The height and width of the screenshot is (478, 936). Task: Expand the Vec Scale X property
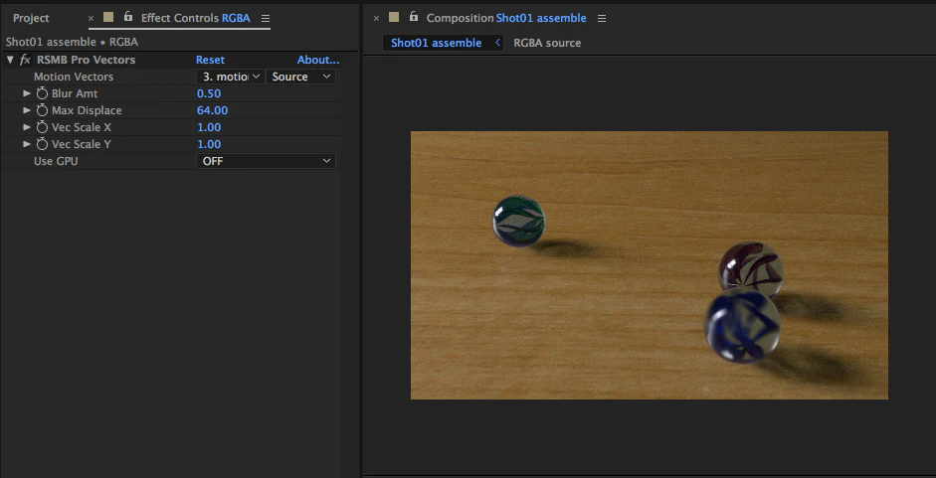pyautogui.click(x=27, y=127)
